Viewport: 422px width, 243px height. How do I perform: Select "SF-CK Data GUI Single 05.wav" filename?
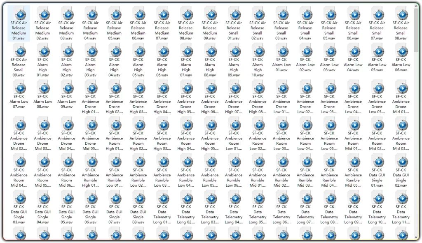66,215
